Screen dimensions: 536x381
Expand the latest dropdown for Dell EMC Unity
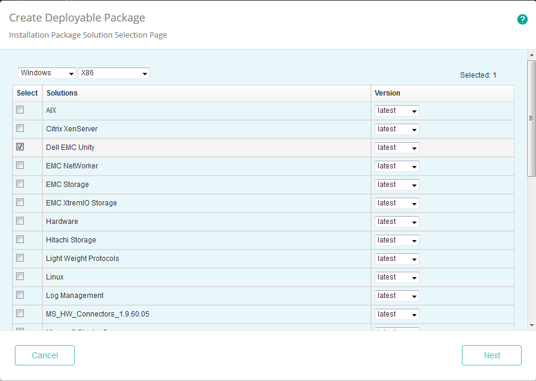(396, 147)
